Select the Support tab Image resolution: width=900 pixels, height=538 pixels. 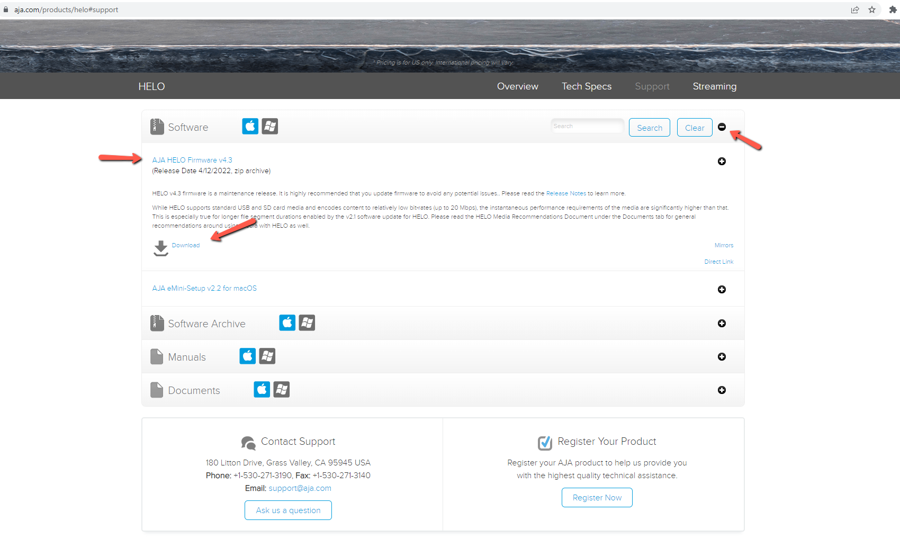click(652, 86)
